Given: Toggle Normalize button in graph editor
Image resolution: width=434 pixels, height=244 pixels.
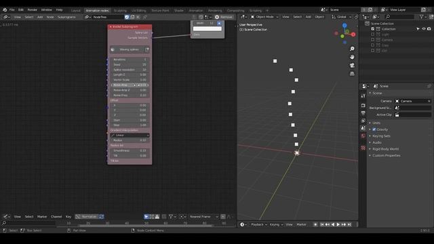Looking at the screenshot, I should 87,217.
